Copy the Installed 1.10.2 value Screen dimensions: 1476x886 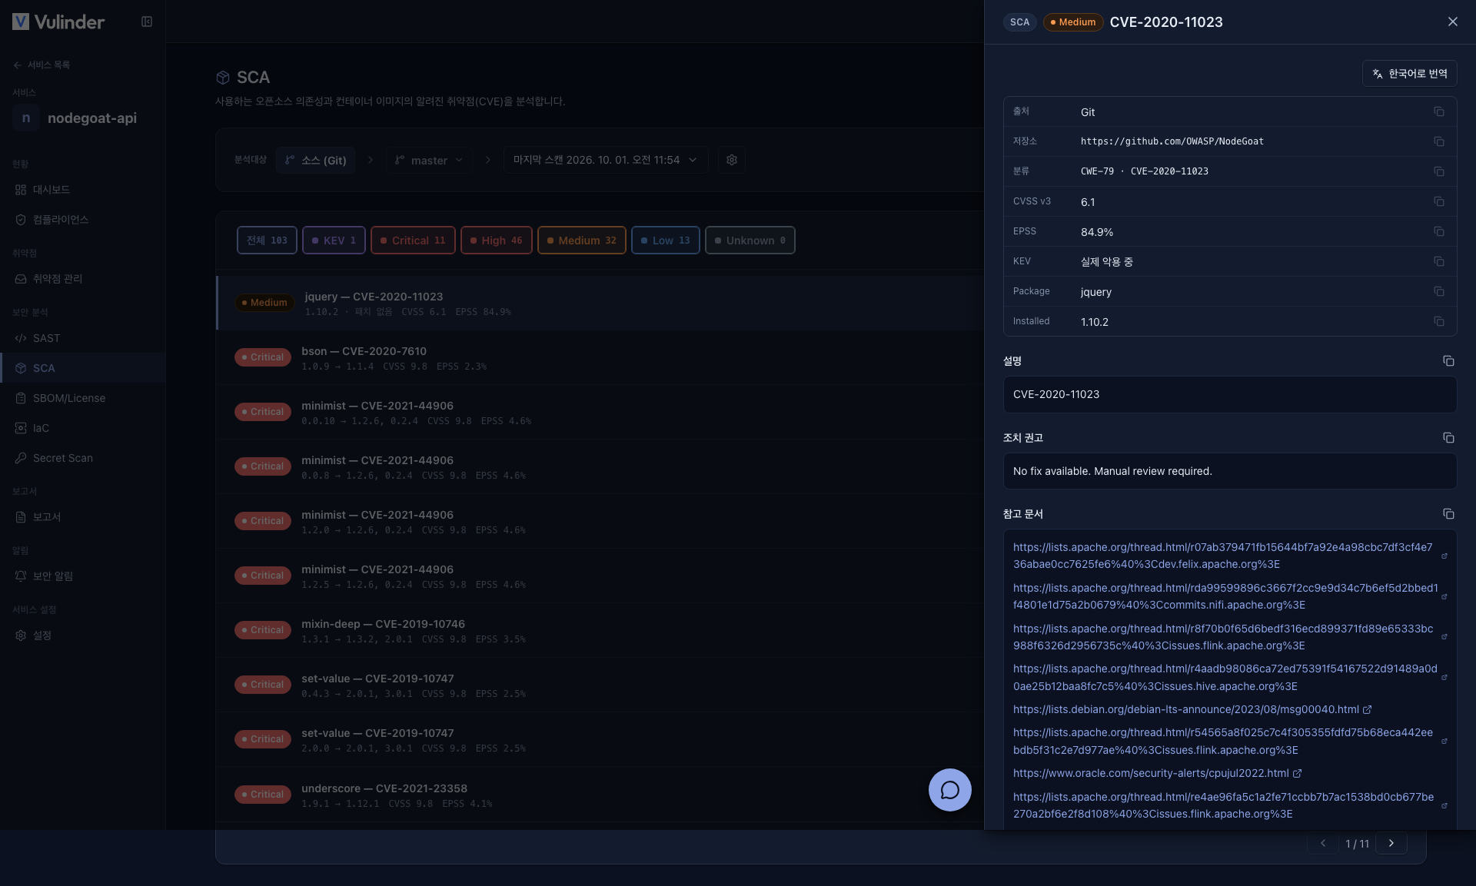[1438, 321]
